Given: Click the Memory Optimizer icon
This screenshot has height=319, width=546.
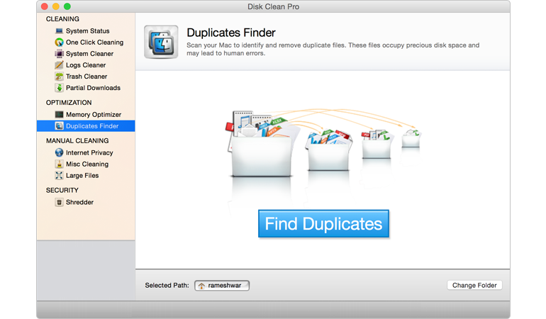Looking at the screenshot, I should [x=60, y=115].
